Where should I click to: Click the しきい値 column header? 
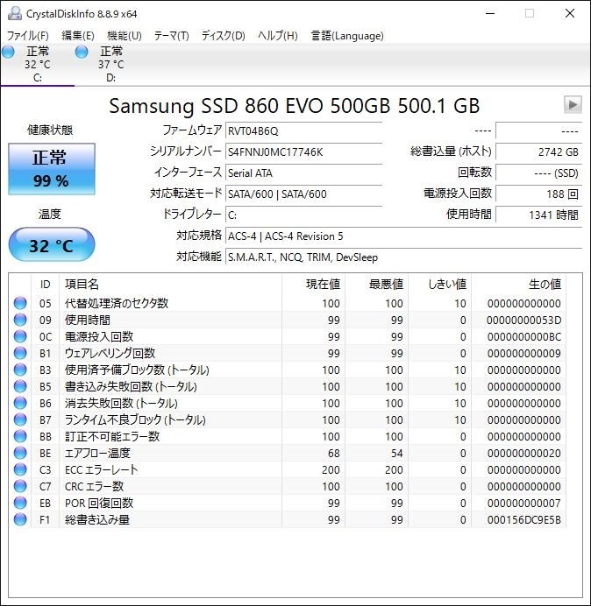[x=439, y=284]
